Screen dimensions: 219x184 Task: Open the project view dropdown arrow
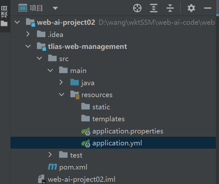click(55, 8)
